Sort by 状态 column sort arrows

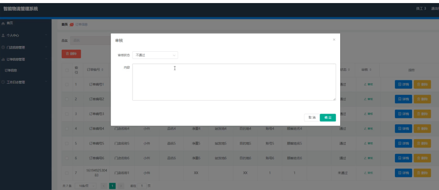pos(349,70)
